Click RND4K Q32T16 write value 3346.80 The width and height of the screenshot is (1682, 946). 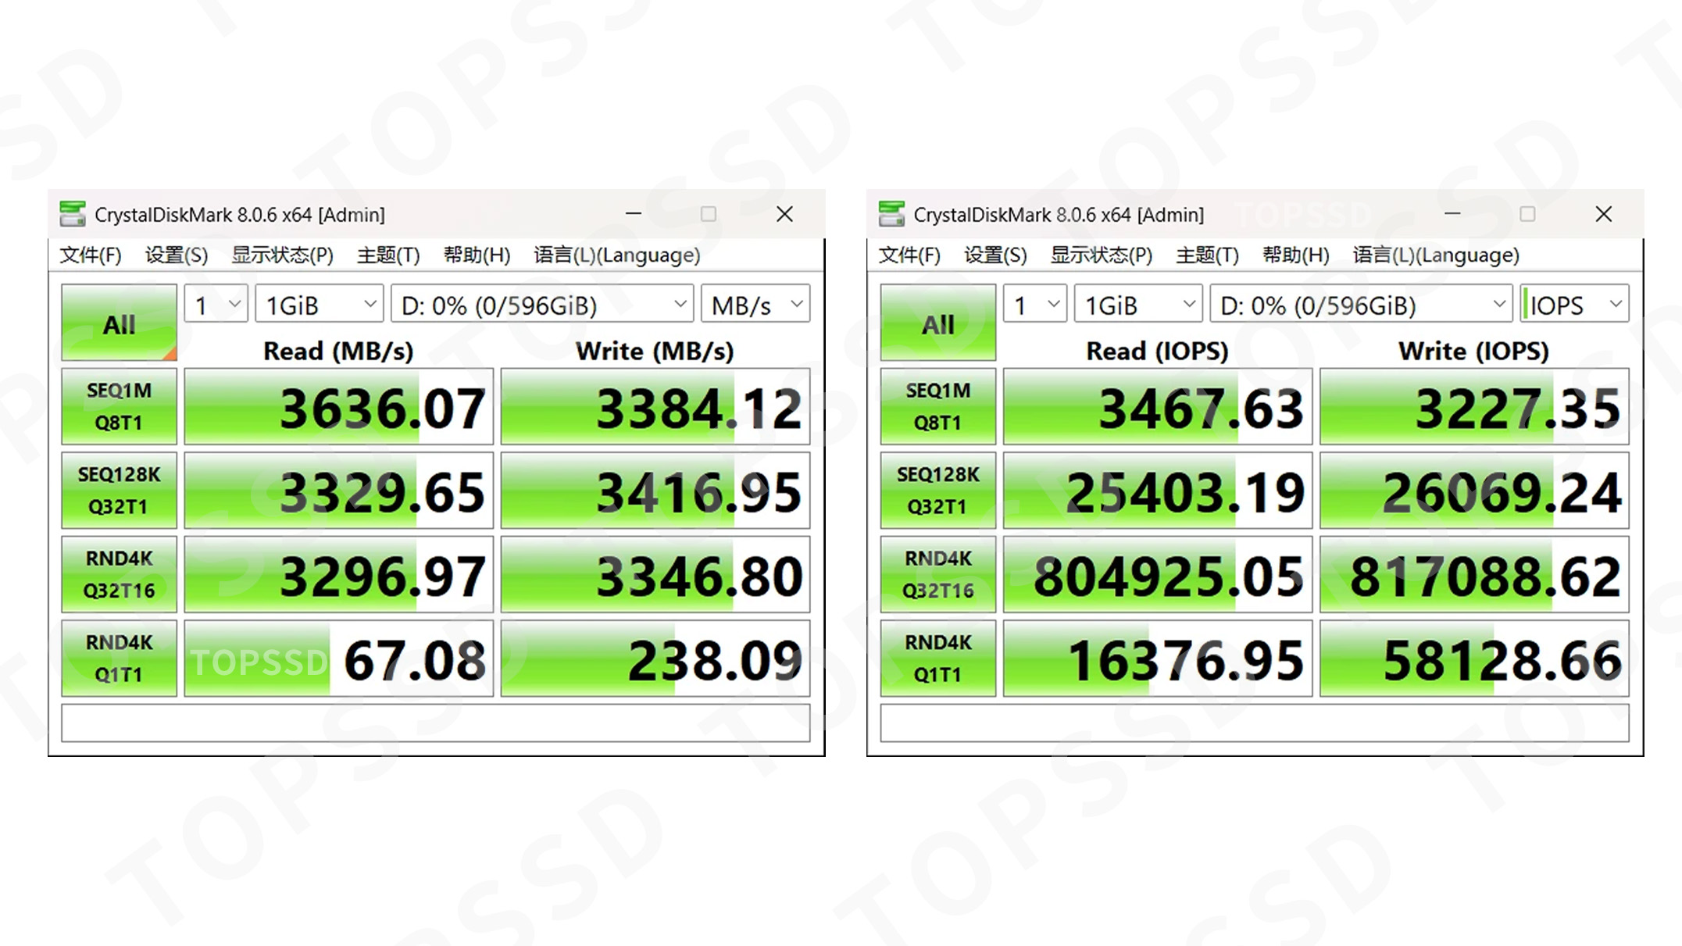coord(655,575)
